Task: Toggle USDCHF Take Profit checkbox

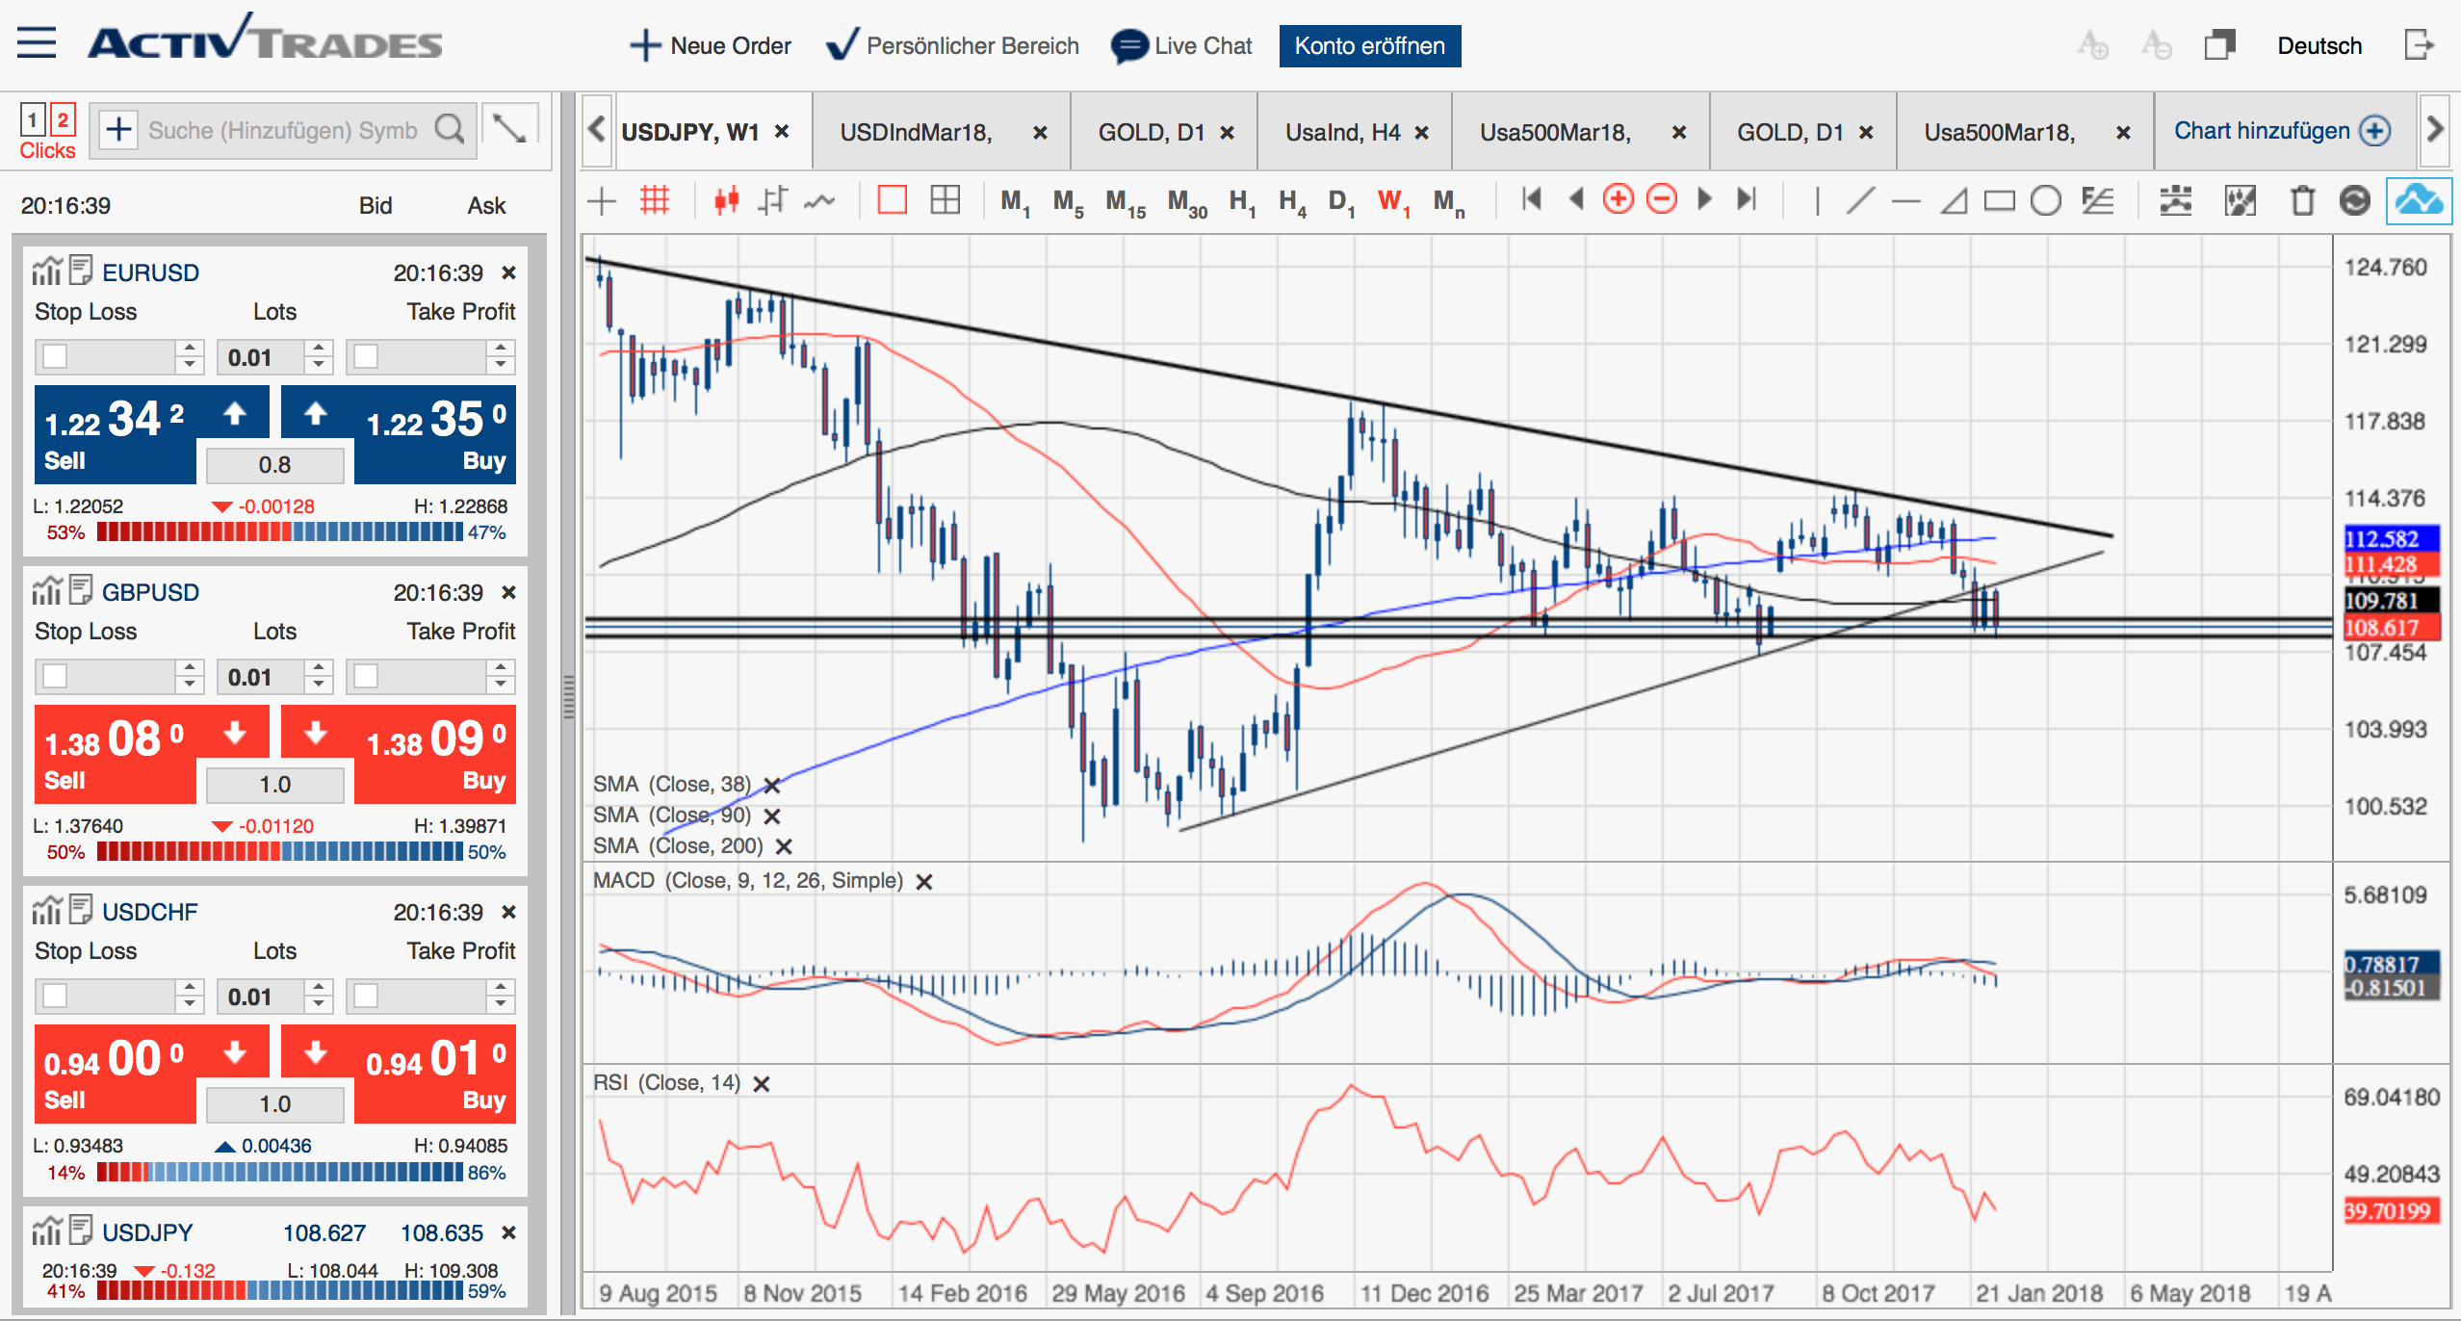Action: 366,996
